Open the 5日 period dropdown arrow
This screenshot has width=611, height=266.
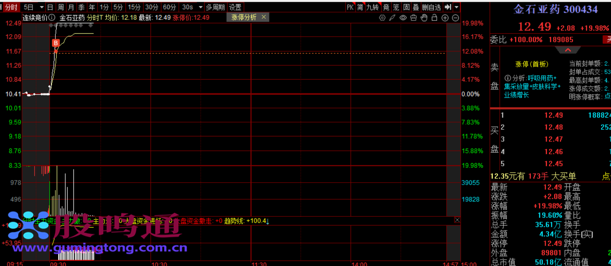pyautogui.click(x=41, y=7)
